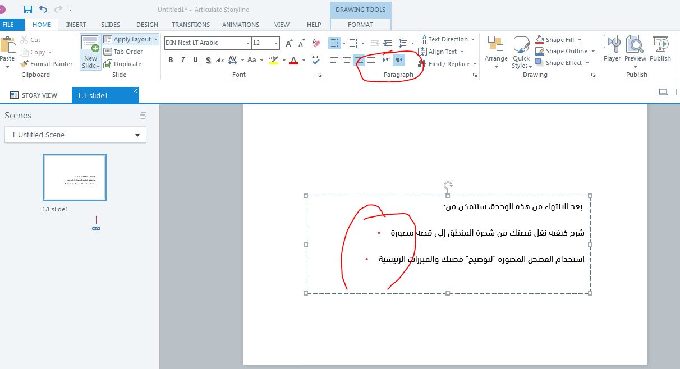Click the Undo arrow icon
The image size is (680, 369).
pos(43,10)
